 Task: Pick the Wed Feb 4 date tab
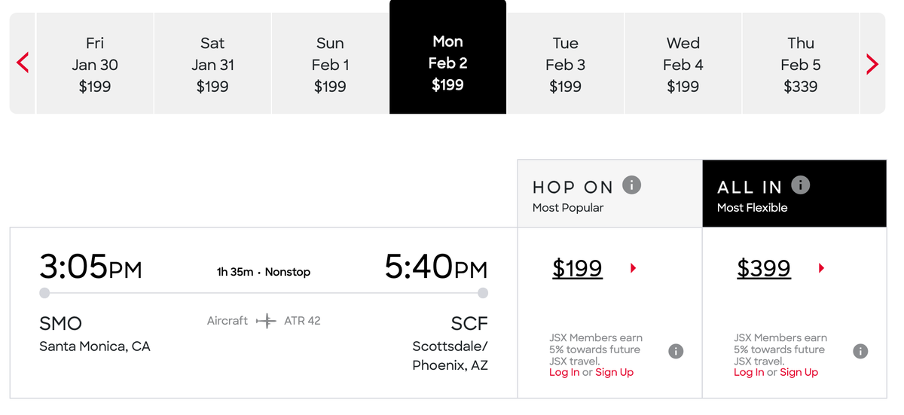[x=683, y=64]
